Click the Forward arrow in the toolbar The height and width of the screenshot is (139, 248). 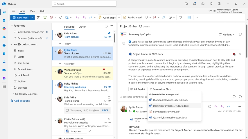tap(91, 17)
